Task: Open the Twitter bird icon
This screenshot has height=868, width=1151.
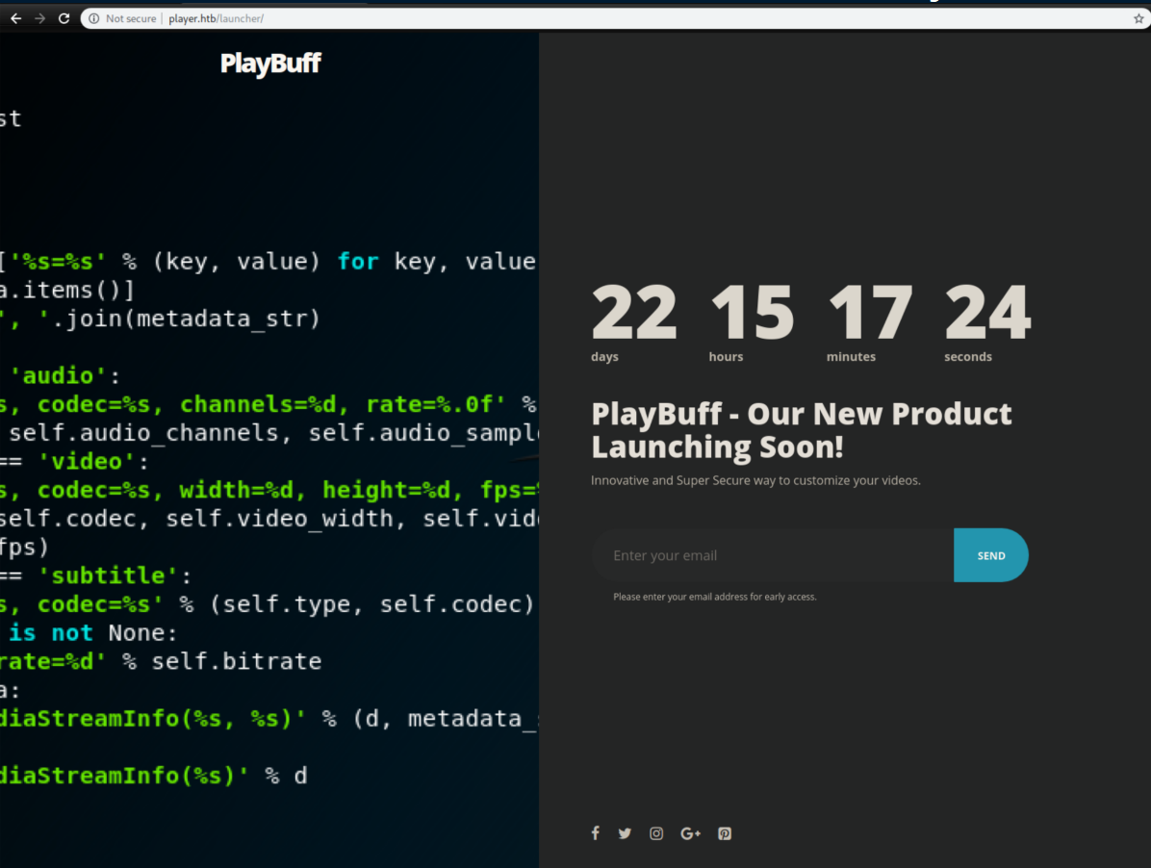Action: 625,833
